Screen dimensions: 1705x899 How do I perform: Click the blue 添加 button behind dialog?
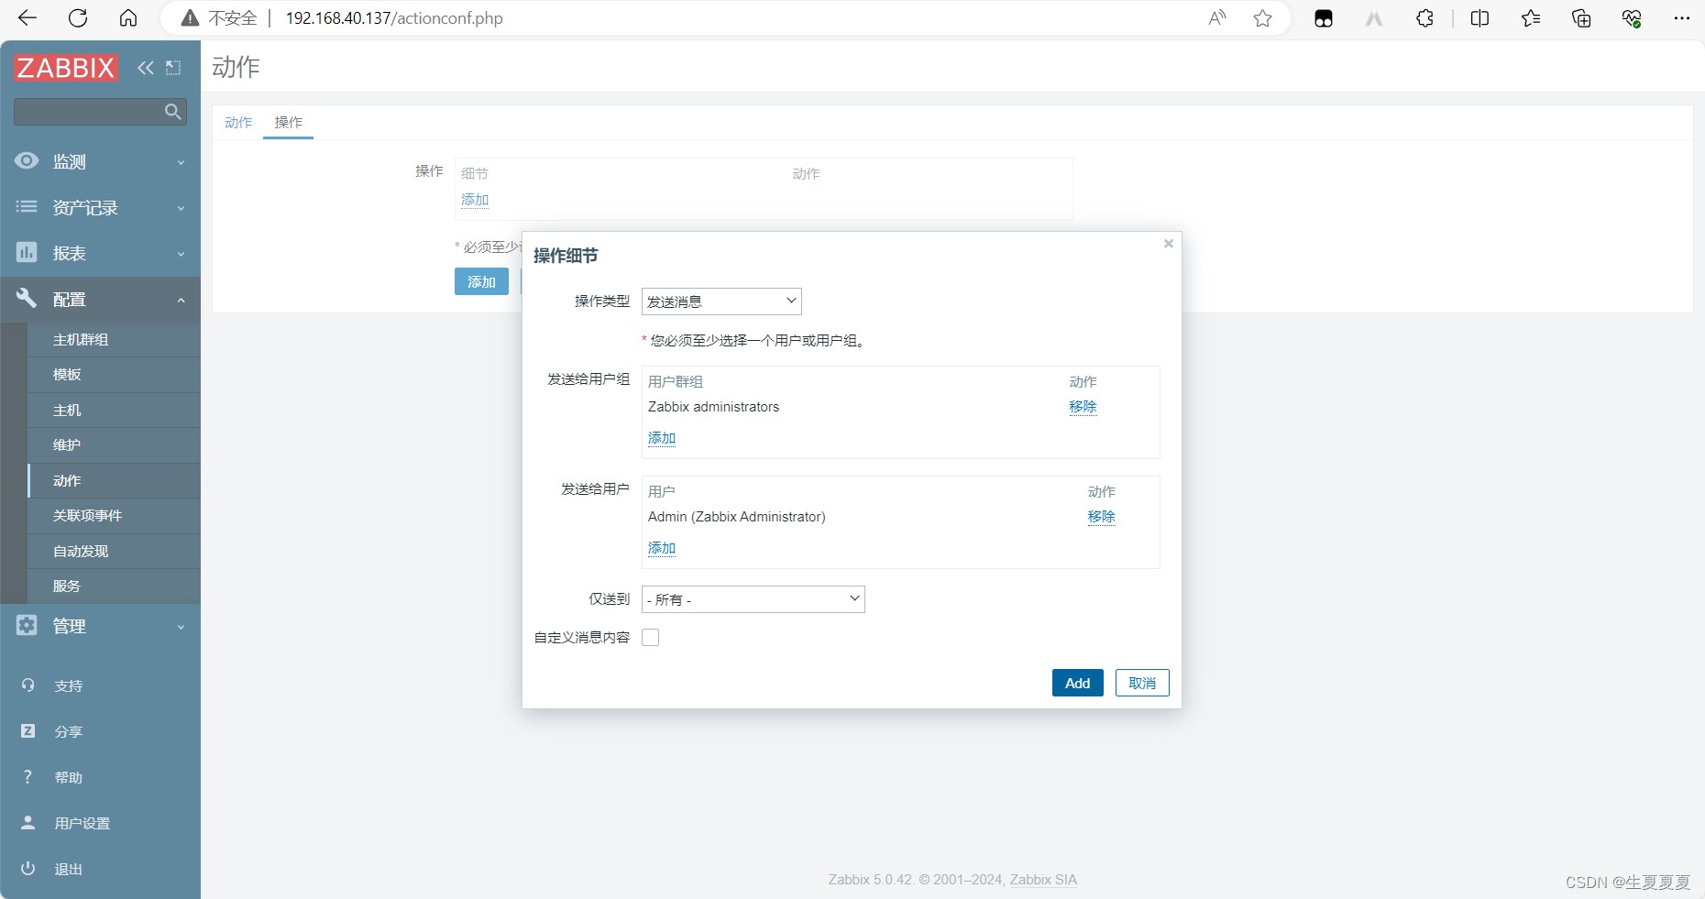(x=481, y=281)
